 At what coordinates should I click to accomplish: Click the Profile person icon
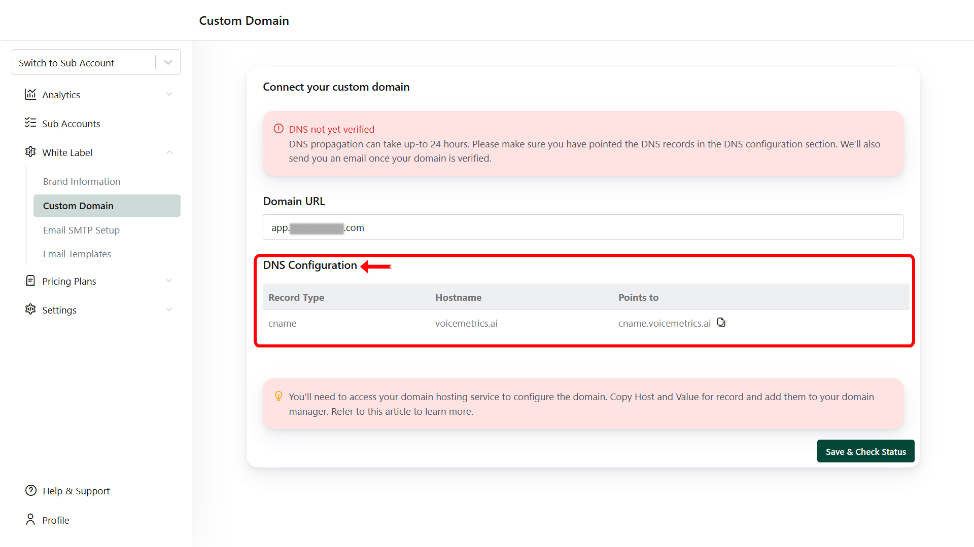30,520
